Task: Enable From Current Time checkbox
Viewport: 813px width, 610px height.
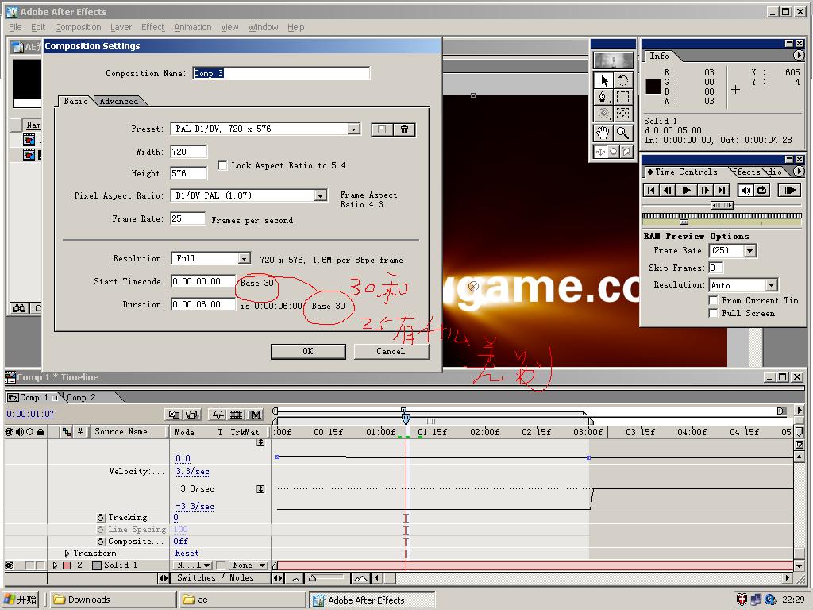Action: [714, 300]
